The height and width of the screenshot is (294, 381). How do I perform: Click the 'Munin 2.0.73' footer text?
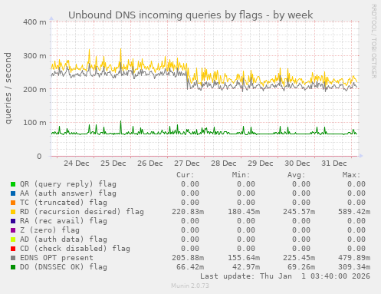coord(190,286)
